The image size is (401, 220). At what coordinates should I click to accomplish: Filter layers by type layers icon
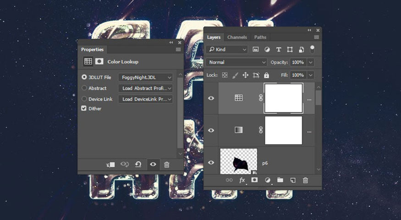pos(279,50)
